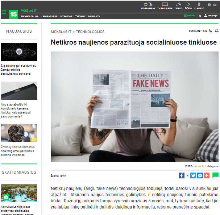Image resolution: width=220 pixels, height=215 pixels.
Task: Print the article using printer icon
Action: coord(217,31)
